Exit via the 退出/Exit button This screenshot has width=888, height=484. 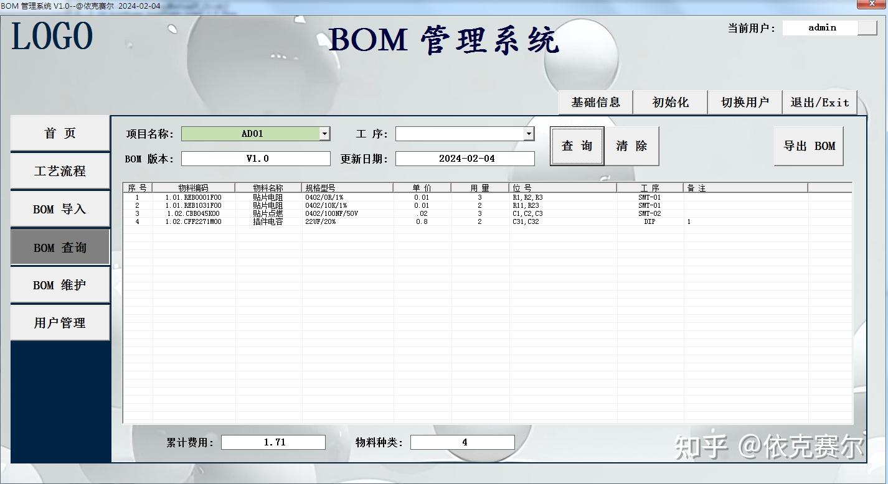[820, 102]
